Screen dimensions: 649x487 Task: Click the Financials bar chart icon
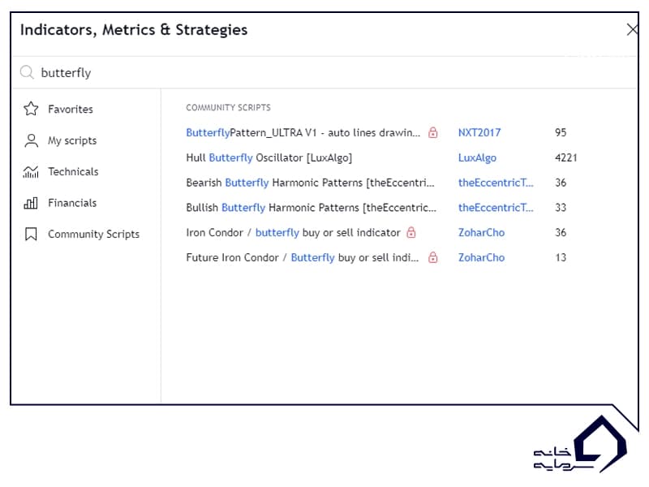pos(31,203)
